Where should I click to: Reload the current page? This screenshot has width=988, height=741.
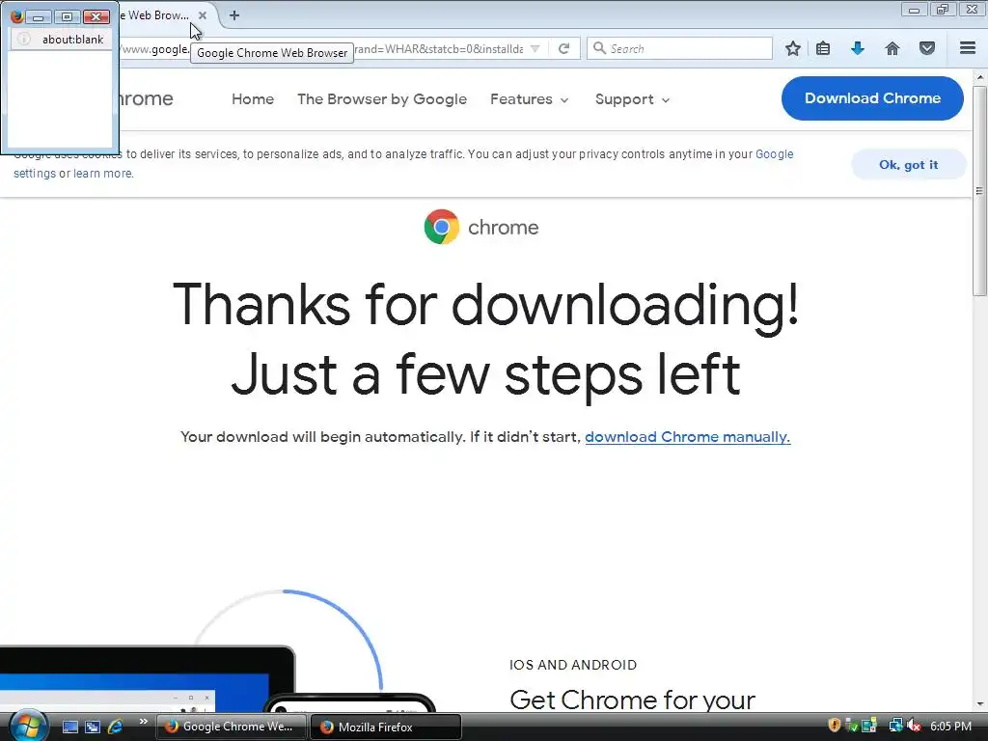tap(563, 48)
